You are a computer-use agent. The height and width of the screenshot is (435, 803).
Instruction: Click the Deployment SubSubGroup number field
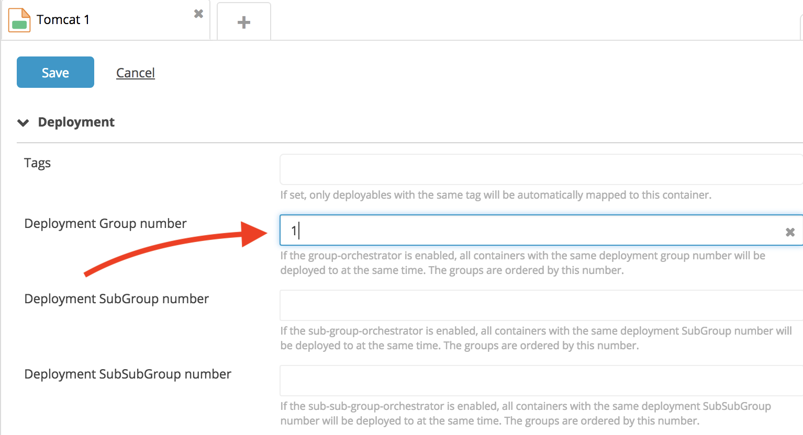pos(541,381)
